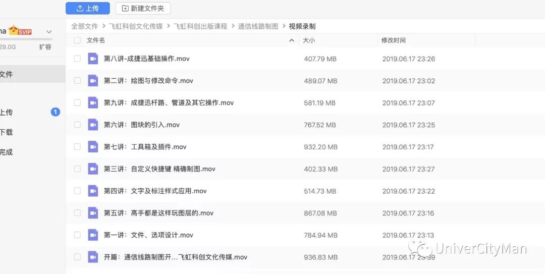Check the box for 第四讲 file
545x274 pixels.
click(77, 191)
